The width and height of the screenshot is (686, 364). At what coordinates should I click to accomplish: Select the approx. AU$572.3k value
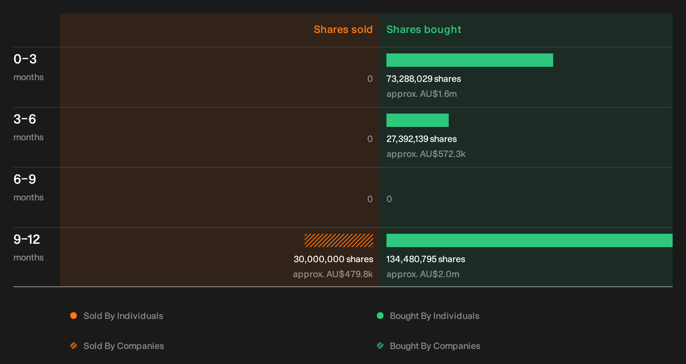(x=426, y=154)
